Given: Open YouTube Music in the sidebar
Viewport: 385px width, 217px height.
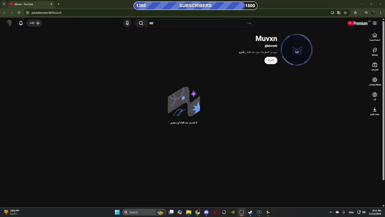Looking at the screenshot, I should point(375,81).
